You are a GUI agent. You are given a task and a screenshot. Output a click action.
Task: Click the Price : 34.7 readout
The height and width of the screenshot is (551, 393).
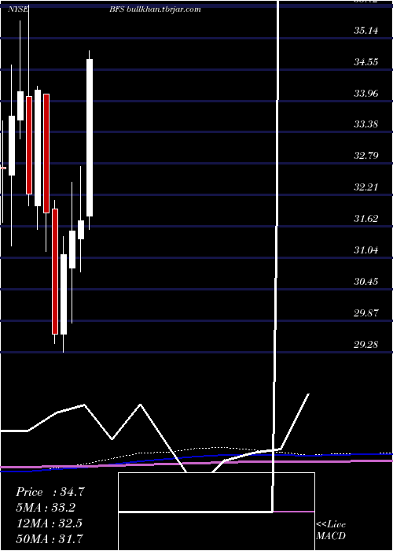point(50,492)
